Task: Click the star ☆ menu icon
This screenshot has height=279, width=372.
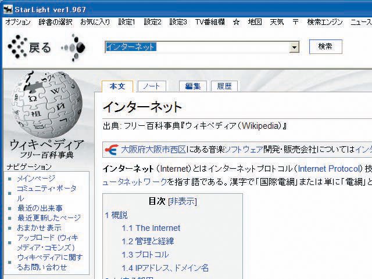Action: point(236,22)
